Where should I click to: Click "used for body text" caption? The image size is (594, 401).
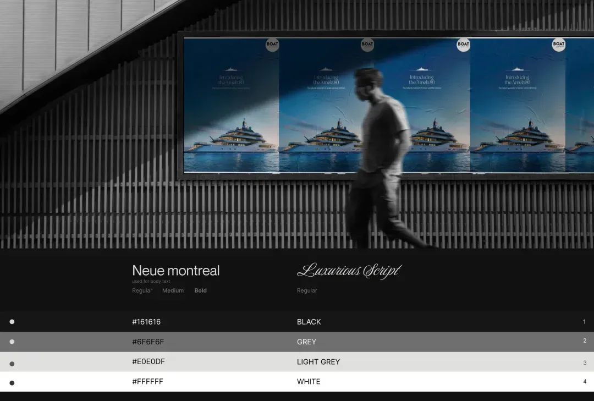pos(151,281)
